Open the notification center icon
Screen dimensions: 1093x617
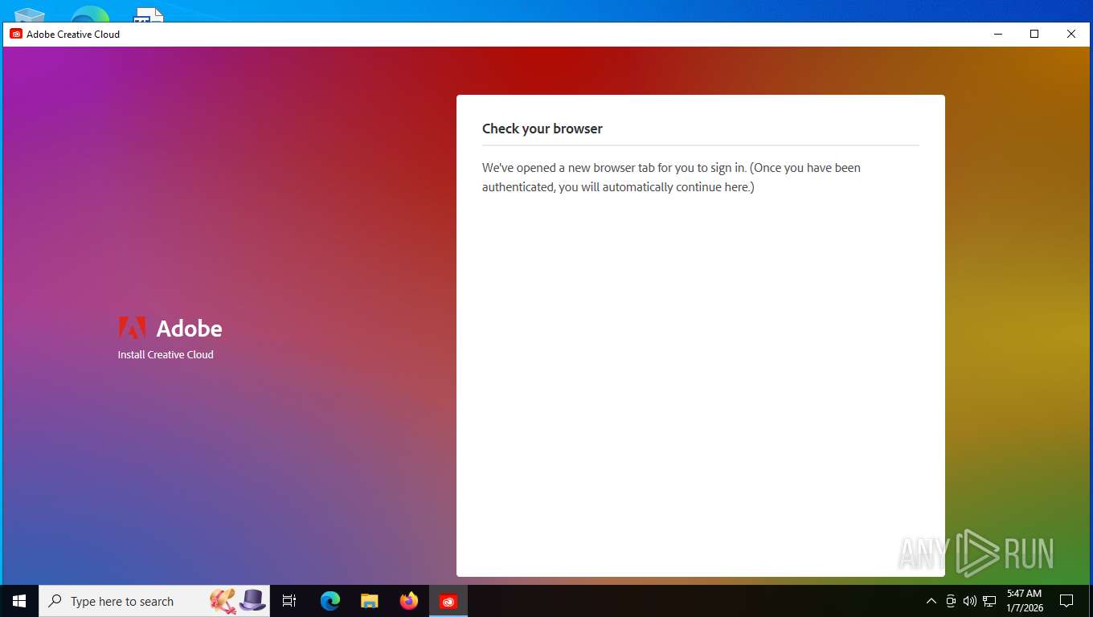click(x=1066, y=601)
